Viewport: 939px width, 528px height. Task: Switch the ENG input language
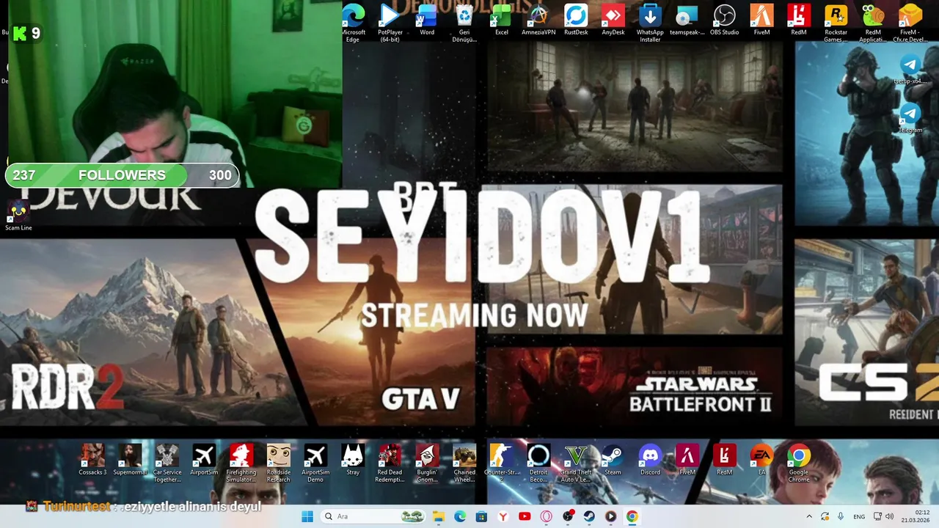[x=858, y=516]
